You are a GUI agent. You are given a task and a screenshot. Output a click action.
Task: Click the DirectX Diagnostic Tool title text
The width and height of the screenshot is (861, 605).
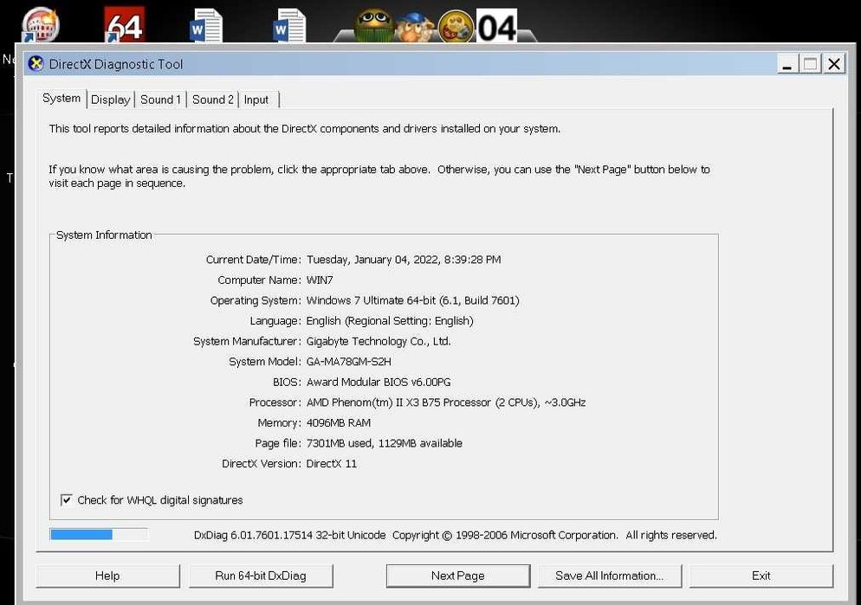pos(116,64)
